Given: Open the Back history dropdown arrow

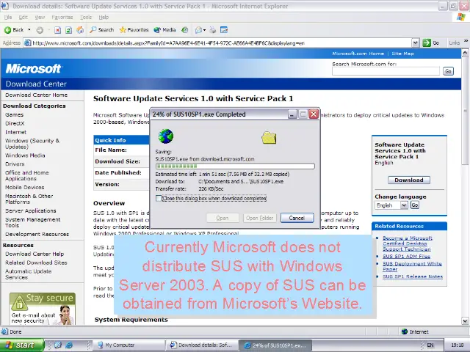Looking at the screenshot, I should coord(29,29).
